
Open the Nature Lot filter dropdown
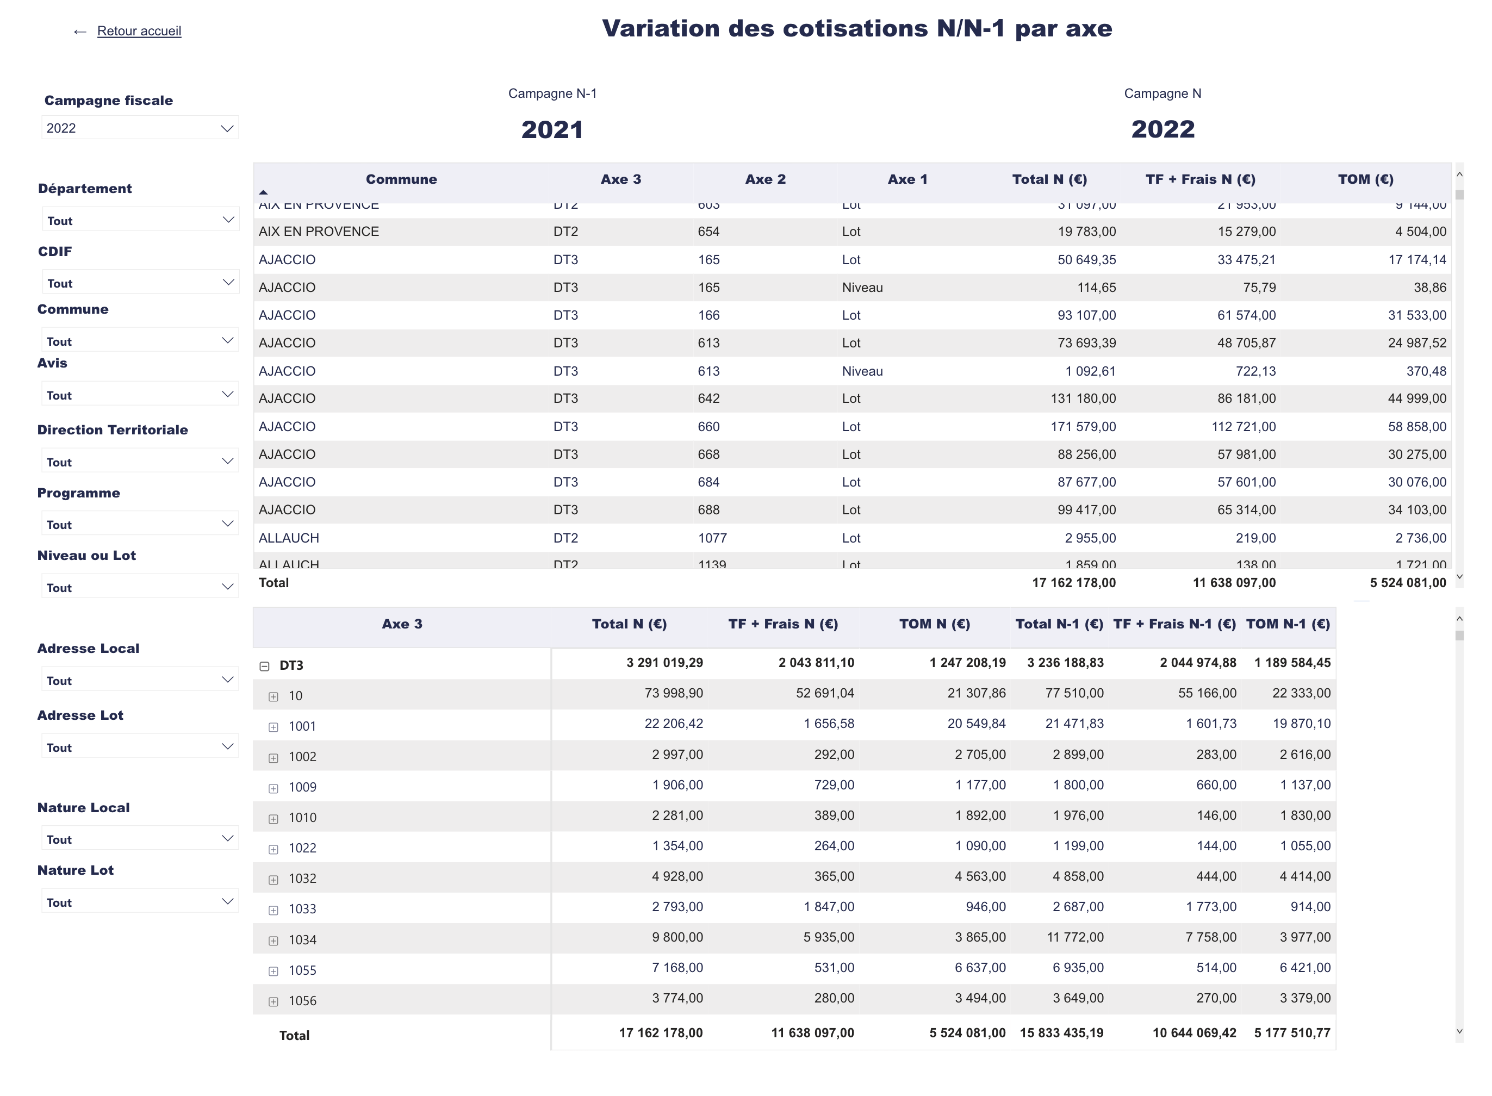coord(139,901)
